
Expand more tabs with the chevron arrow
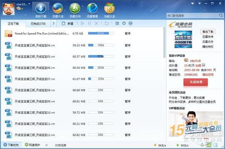point(54,23)
